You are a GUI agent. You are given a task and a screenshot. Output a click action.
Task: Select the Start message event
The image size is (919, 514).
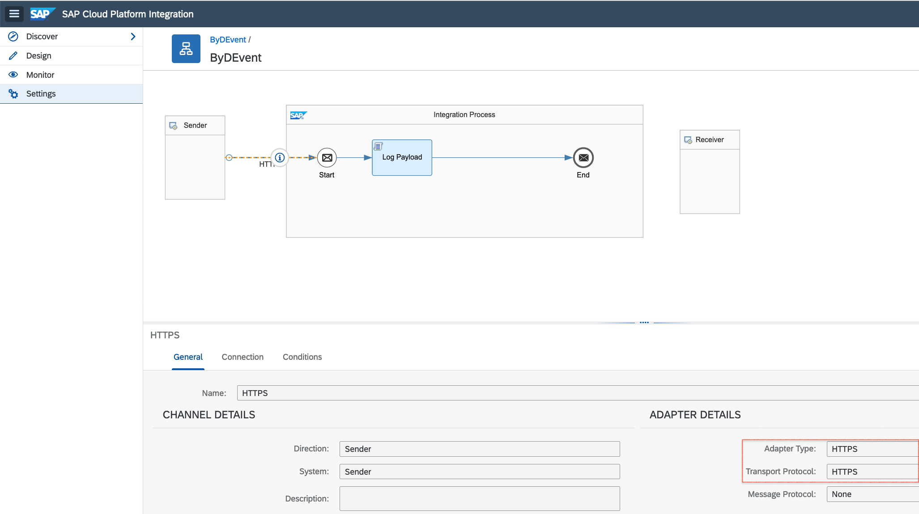coord(327,157)
